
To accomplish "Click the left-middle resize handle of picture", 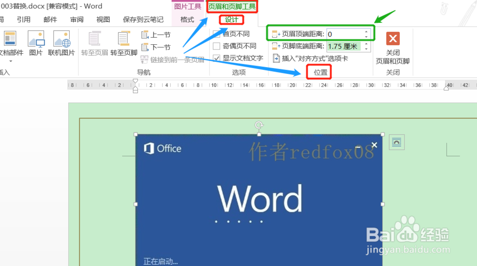I will [x=135, y=204].
